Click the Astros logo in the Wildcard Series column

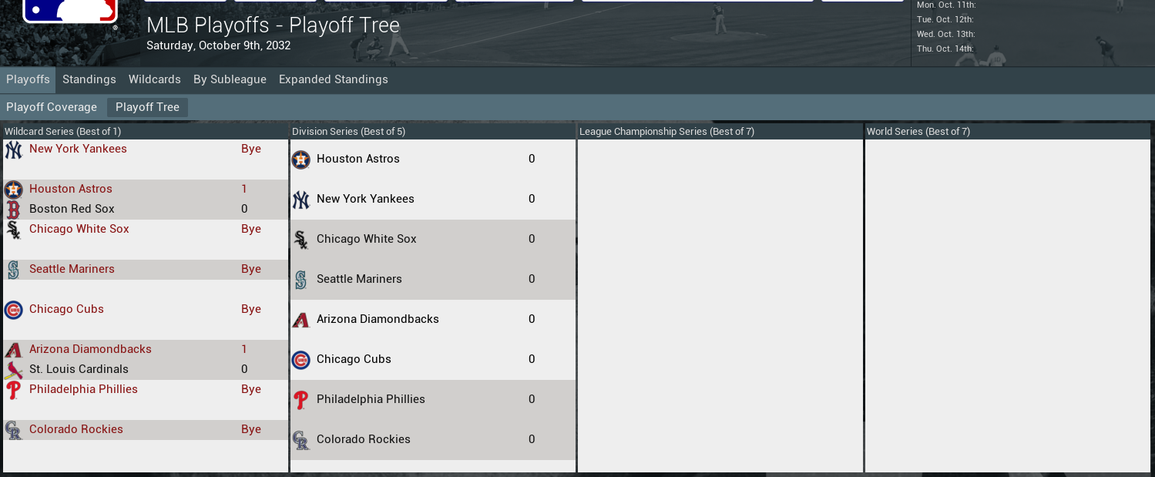(x=13, y=190)
